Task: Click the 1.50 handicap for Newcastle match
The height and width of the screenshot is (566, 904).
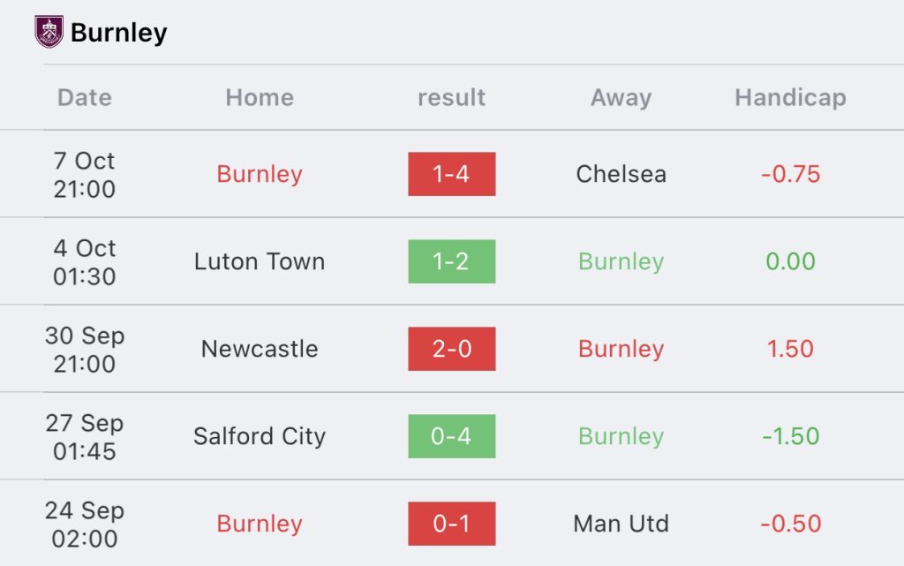Action: [790, 349]
